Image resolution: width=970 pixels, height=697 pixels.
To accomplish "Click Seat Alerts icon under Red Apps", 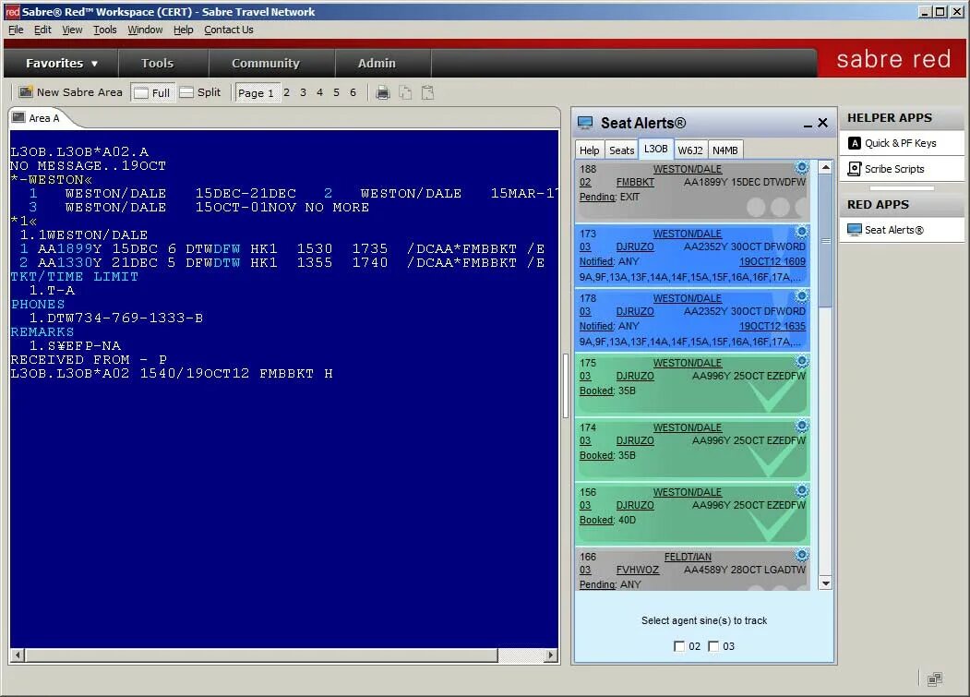I will [x=855, y=230].
